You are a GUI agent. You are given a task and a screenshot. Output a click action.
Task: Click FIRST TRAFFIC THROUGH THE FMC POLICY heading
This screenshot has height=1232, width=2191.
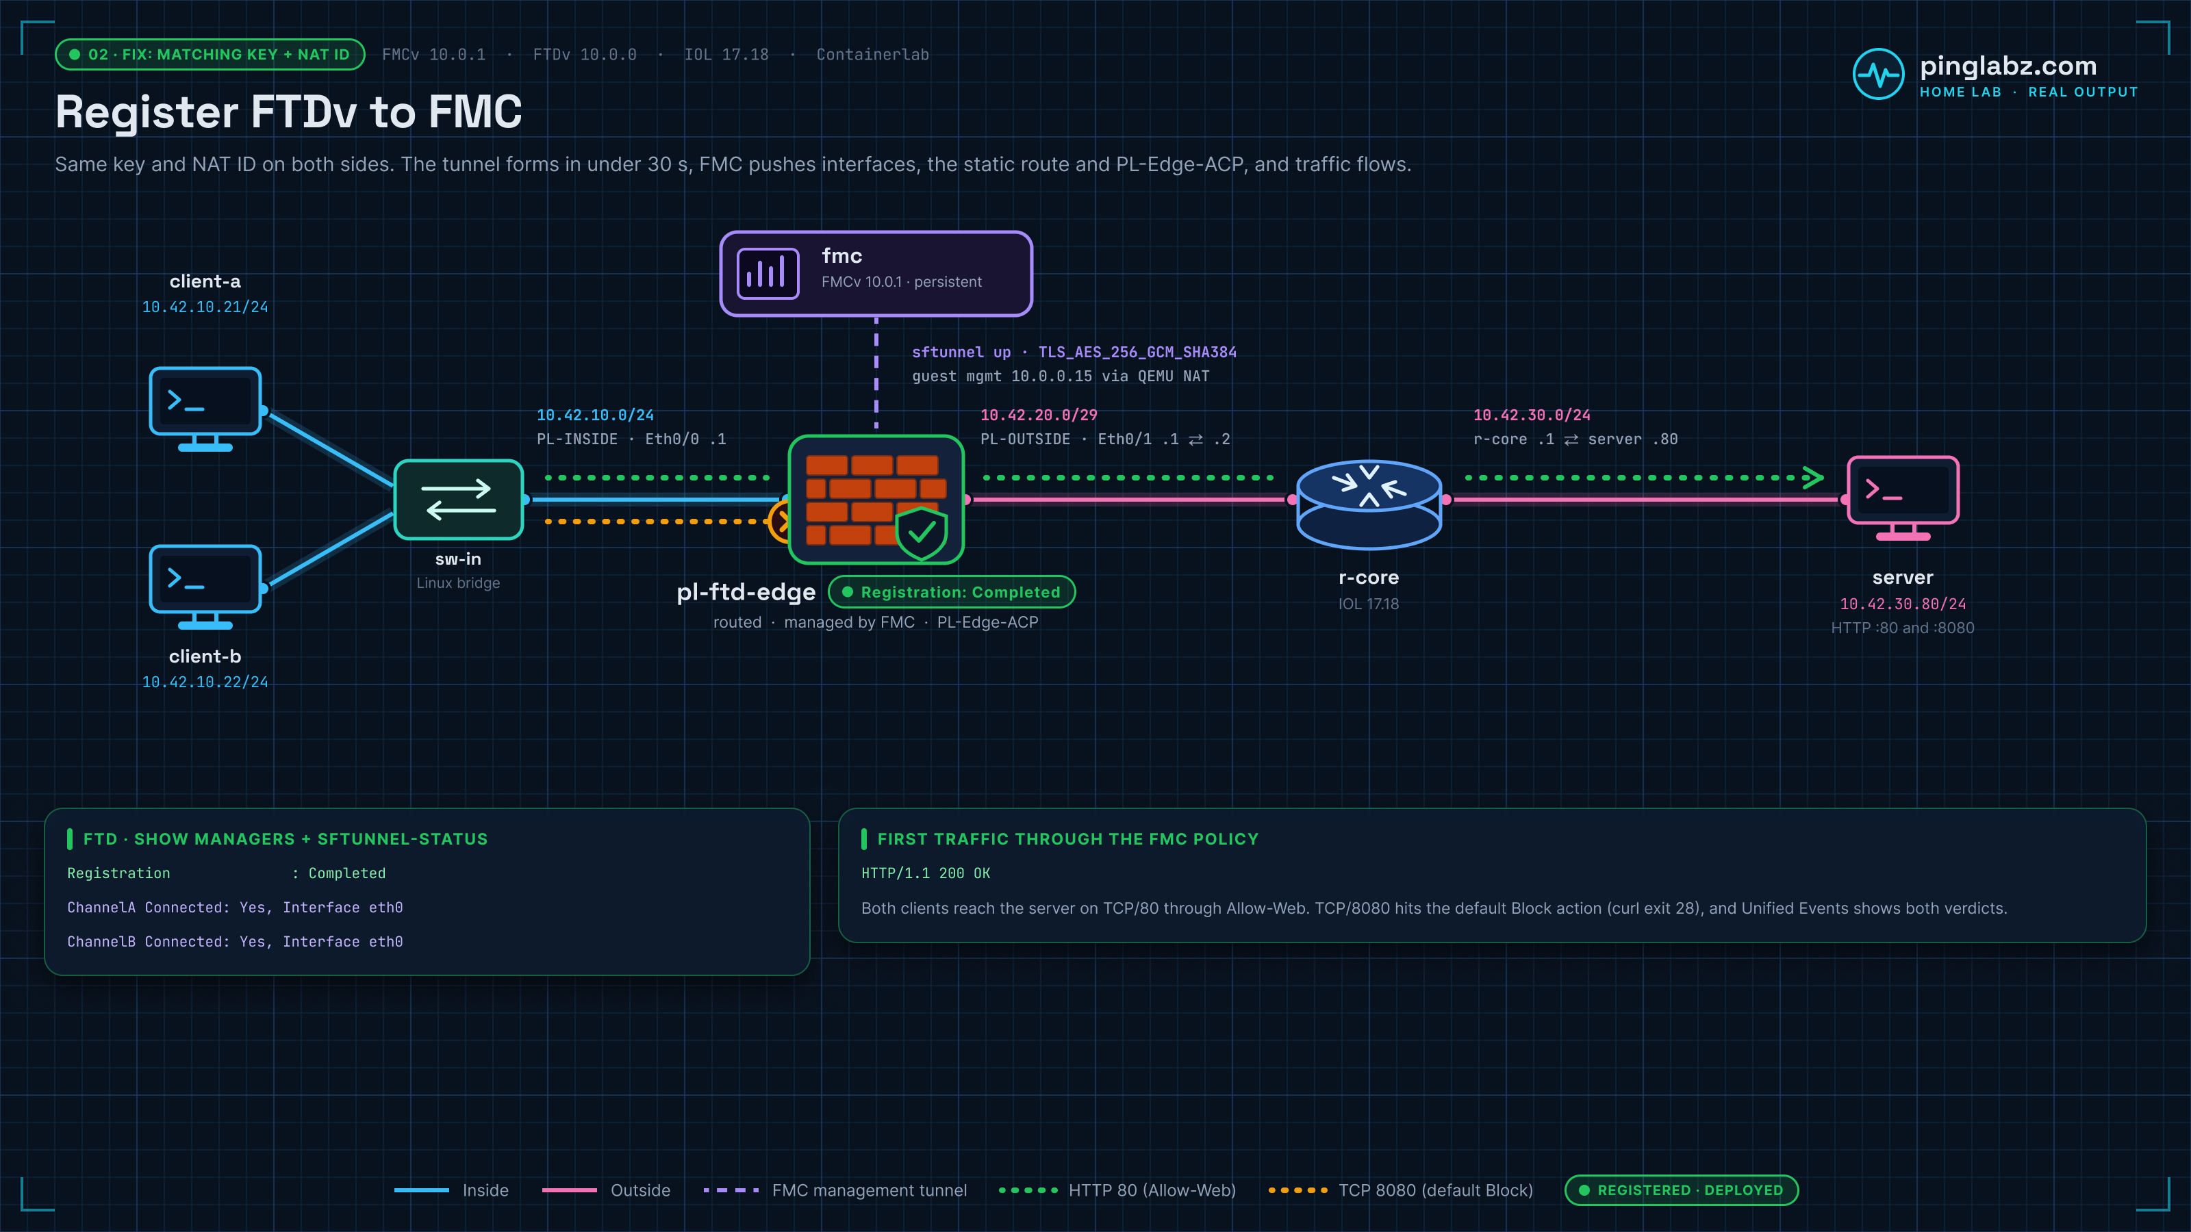(x=1068, y=839)
